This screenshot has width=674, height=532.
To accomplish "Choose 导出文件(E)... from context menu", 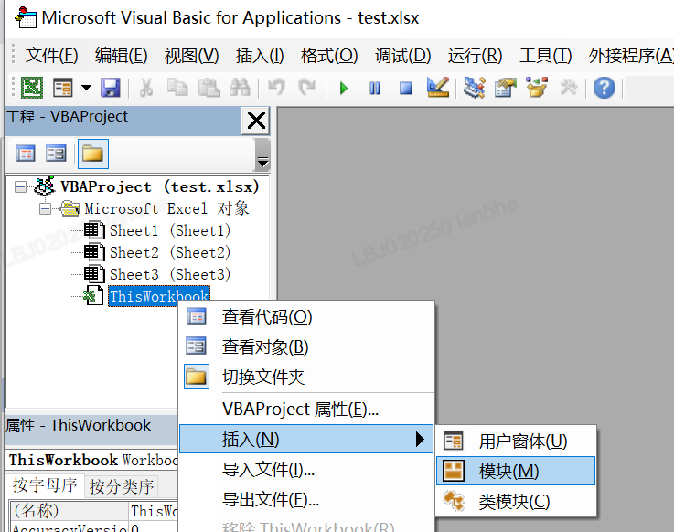I will [306, 499].
